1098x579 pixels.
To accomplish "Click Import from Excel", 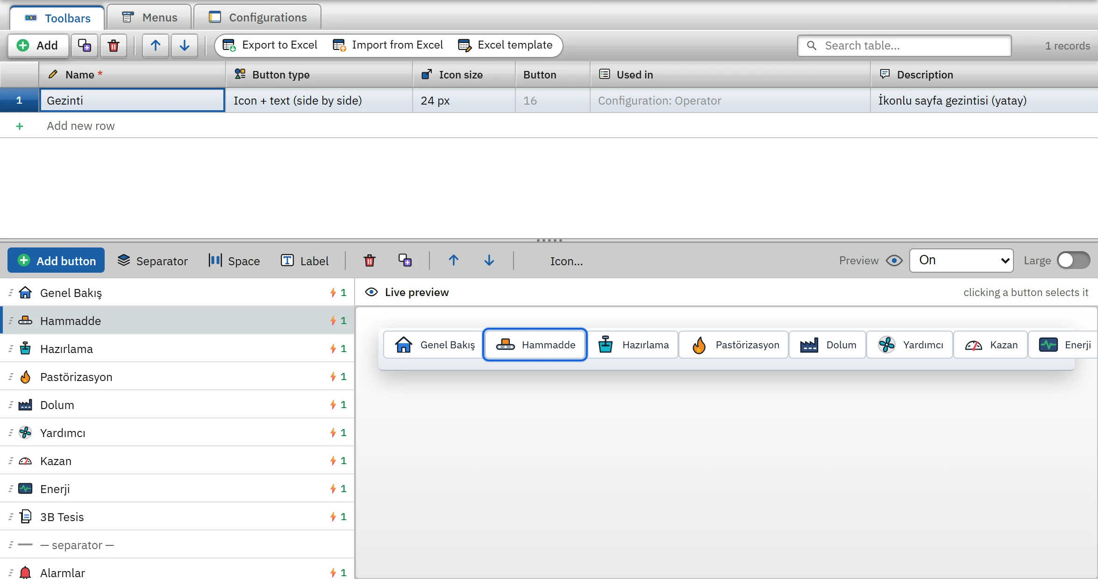I will (388, 45).
